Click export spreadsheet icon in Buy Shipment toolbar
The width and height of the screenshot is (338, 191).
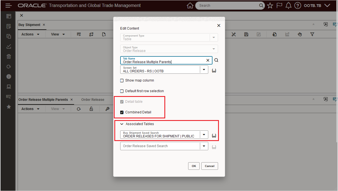[275, 34]
